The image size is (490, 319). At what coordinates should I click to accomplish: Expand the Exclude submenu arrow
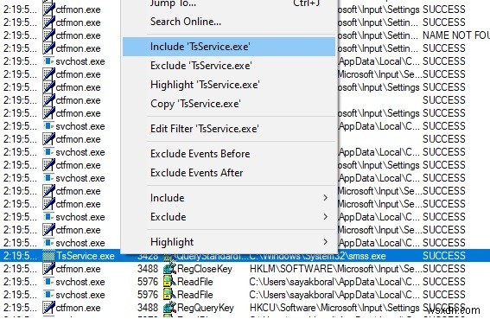325,217
